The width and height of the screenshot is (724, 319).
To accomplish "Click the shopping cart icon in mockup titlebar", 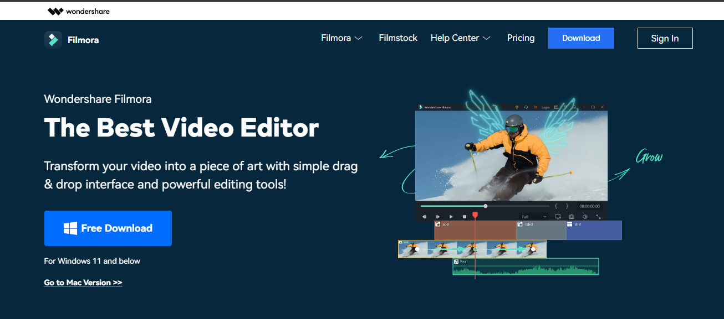I will (x=535, y=107).
